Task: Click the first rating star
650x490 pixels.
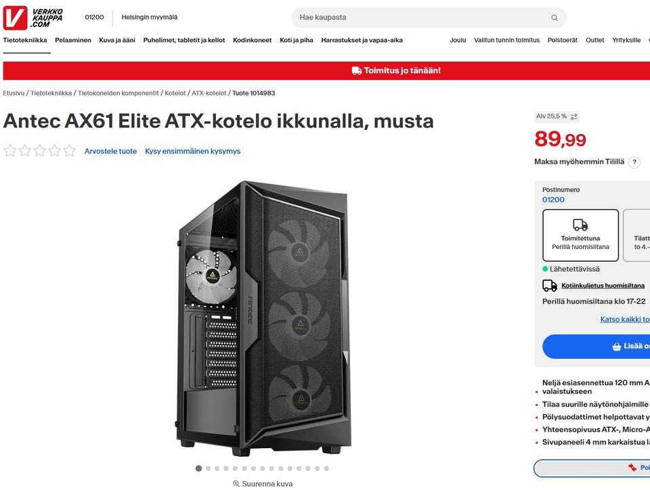Action: pyautogui.click(x=9, y=150)
